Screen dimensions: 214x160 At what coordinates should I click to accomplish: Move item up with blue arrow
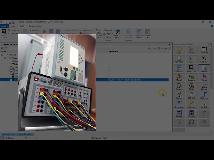pos(159,48)
